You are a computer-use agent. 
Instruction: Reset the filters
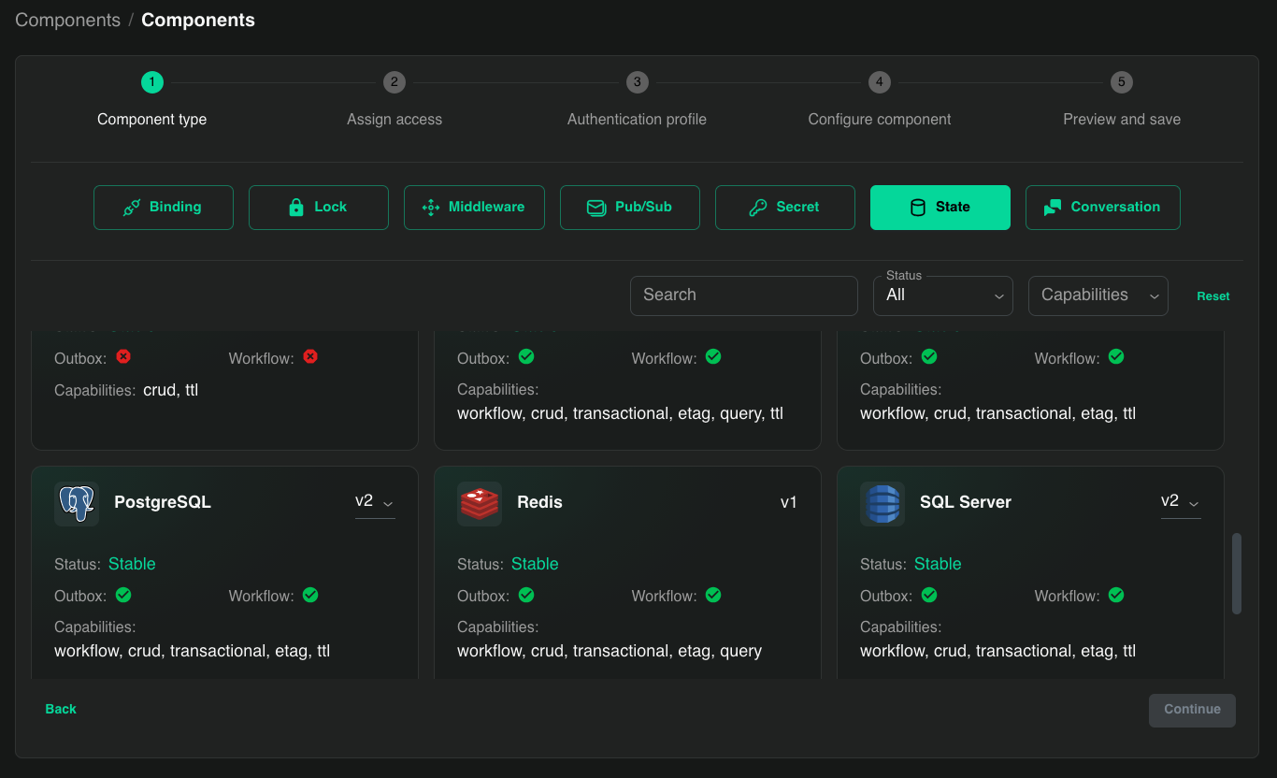[x=1213, y=296]
